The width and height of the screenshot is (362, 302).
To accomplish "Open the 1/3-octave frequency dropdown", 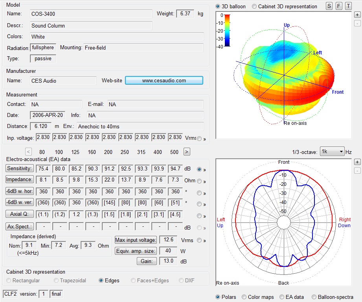I will (332, 152).
